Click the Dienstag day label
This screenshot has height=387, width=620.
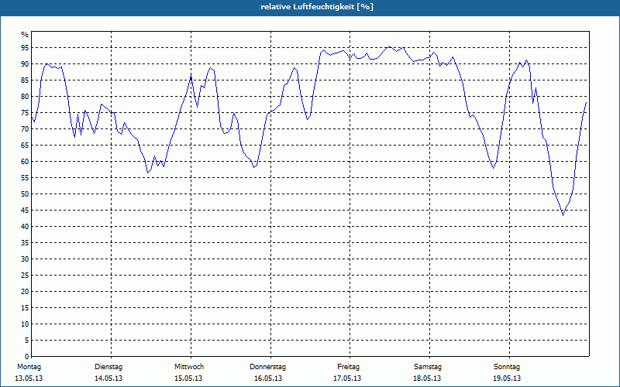pyautogui.click(x=108, y=367)
